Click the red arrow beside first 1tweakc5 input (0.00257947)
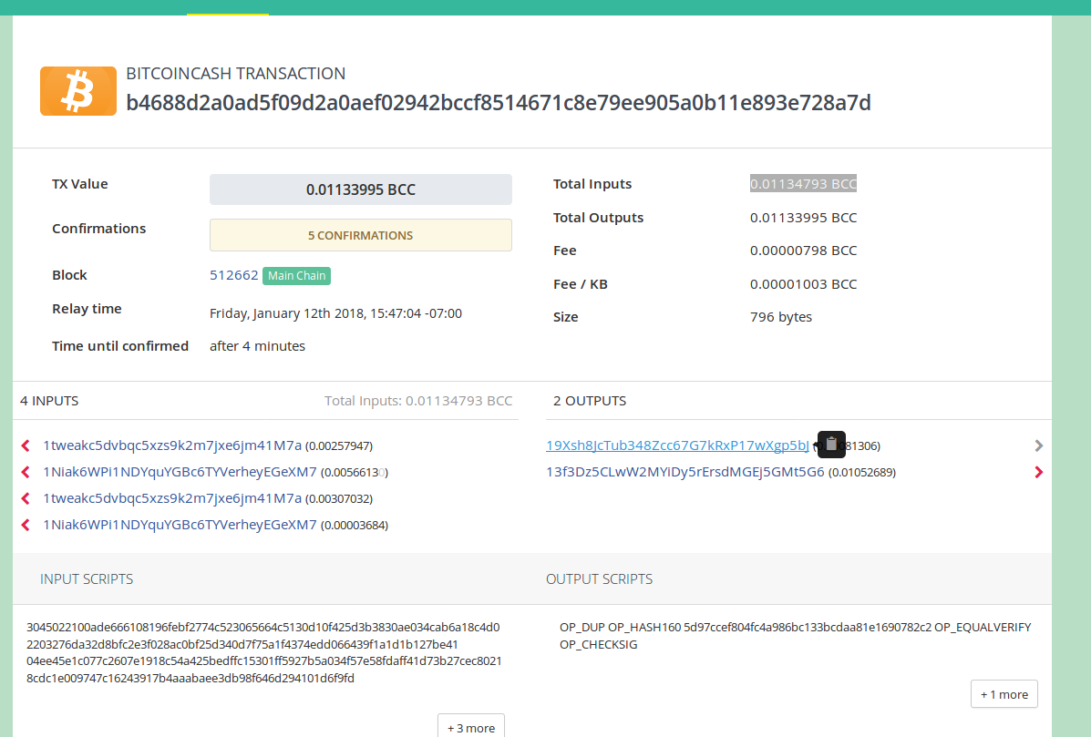 (x=26, y=445)
